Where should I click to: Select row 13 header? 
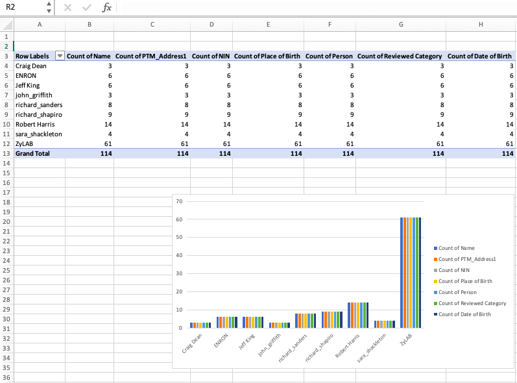[6, 153]
